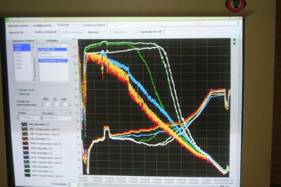This screenshot has height=187, width=281.
Task: Click the top green dot right of chart
Action: click(x=235, y=40)
